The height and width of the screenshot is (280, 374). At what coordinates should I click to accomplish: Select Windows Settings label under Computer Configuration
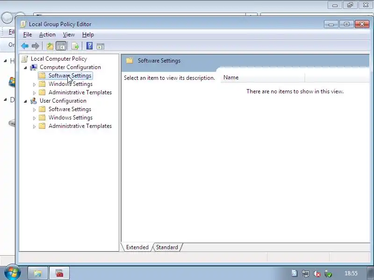tap(71, 84)
